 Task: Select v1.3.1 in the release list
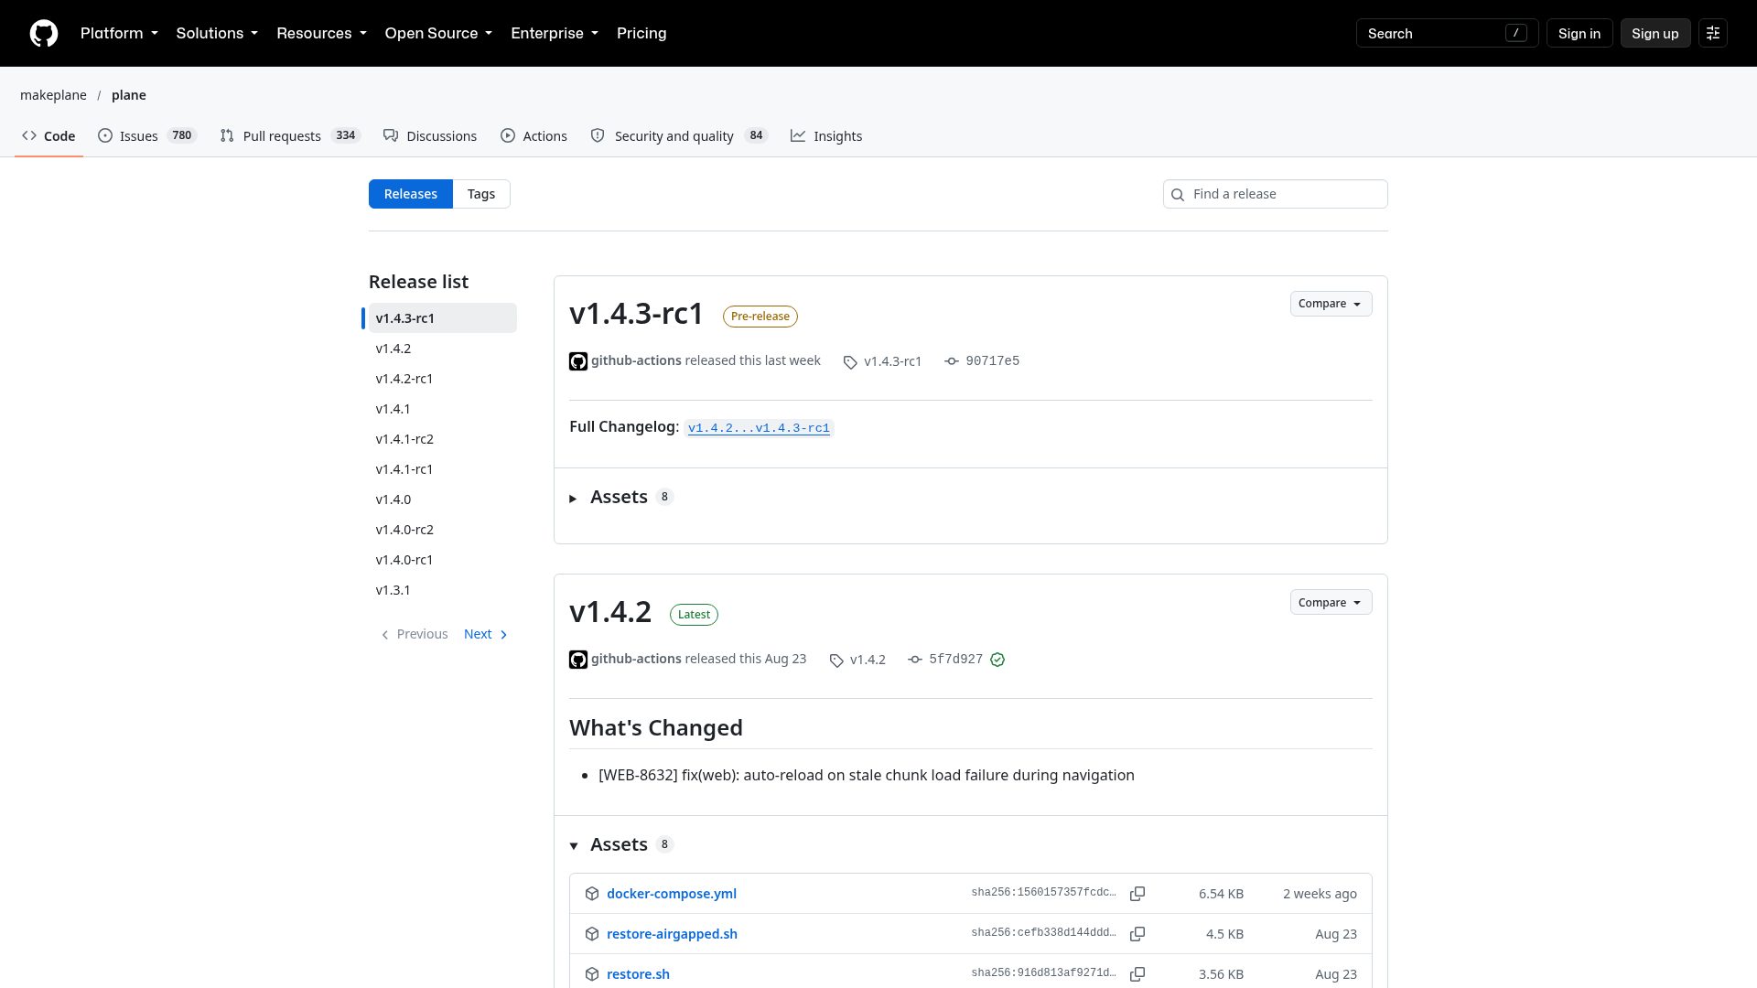tap(442, 590)
